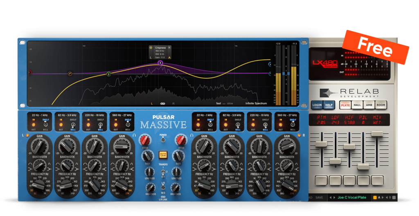Screen dimensions: 419x216
Task: Toggle the Crispness band power icon
Action: coord(151,48)
